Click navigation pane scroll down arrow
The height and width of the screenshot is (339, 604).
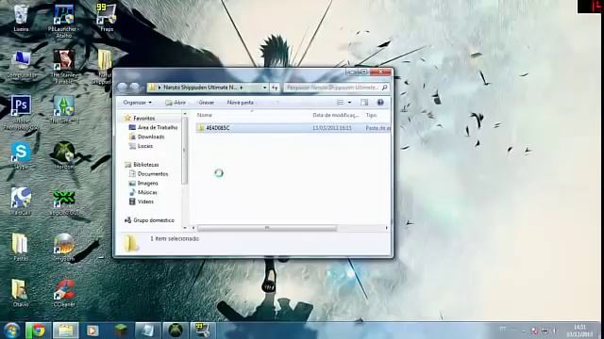[x=185, y=228]
